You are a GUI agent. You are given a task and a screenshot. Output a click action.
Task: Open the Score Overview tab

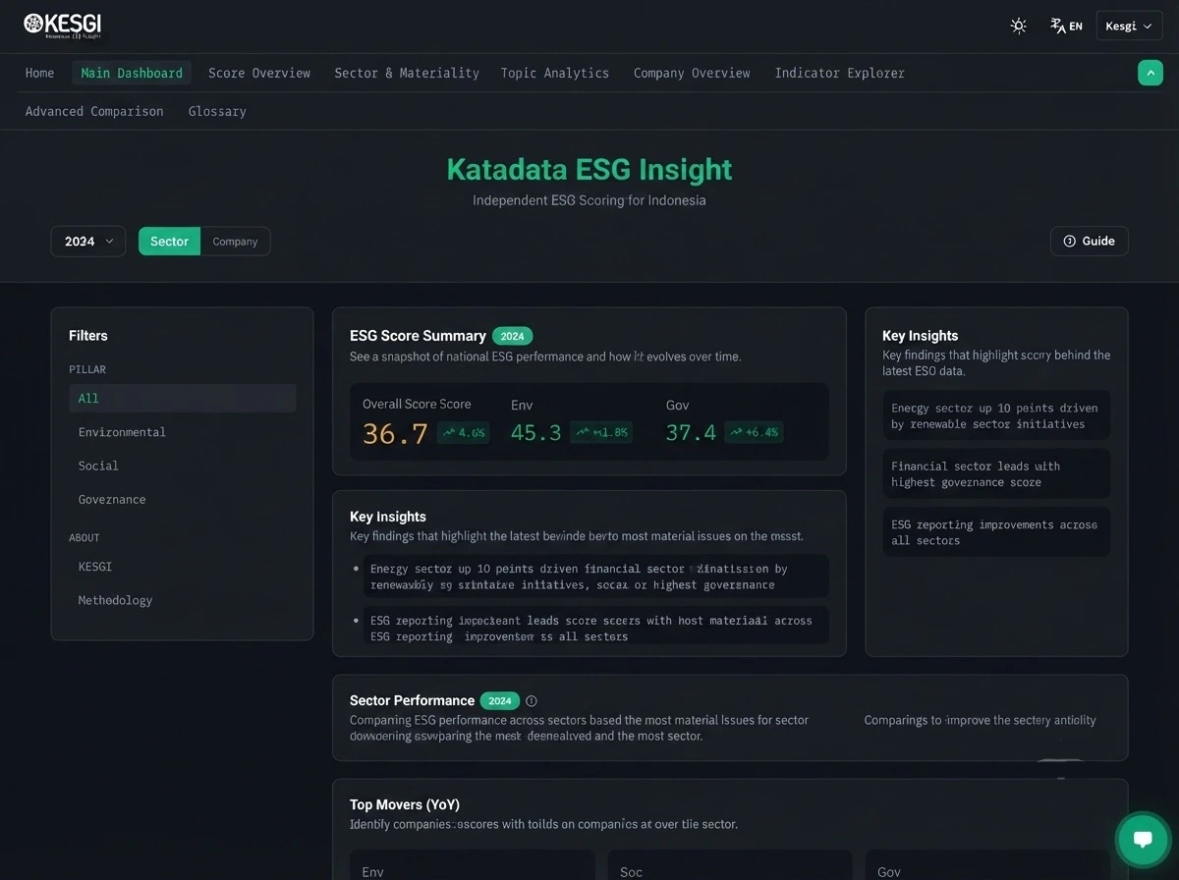pos(259,73)
